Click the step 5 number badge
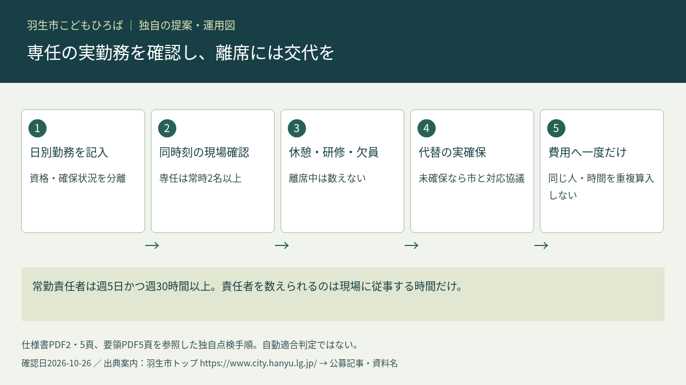Screen dimensions: 686x385 556,128
